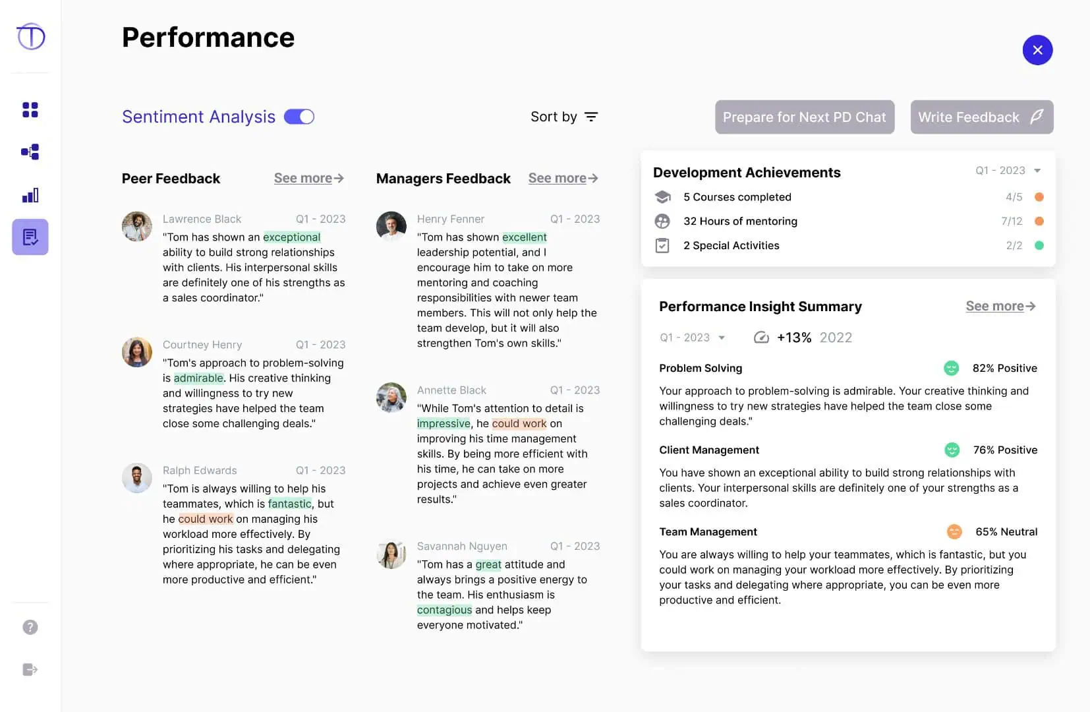1090x712 pixels.
Task: Select the 32 Hours of mentoring row
Action: coord(849,222)
